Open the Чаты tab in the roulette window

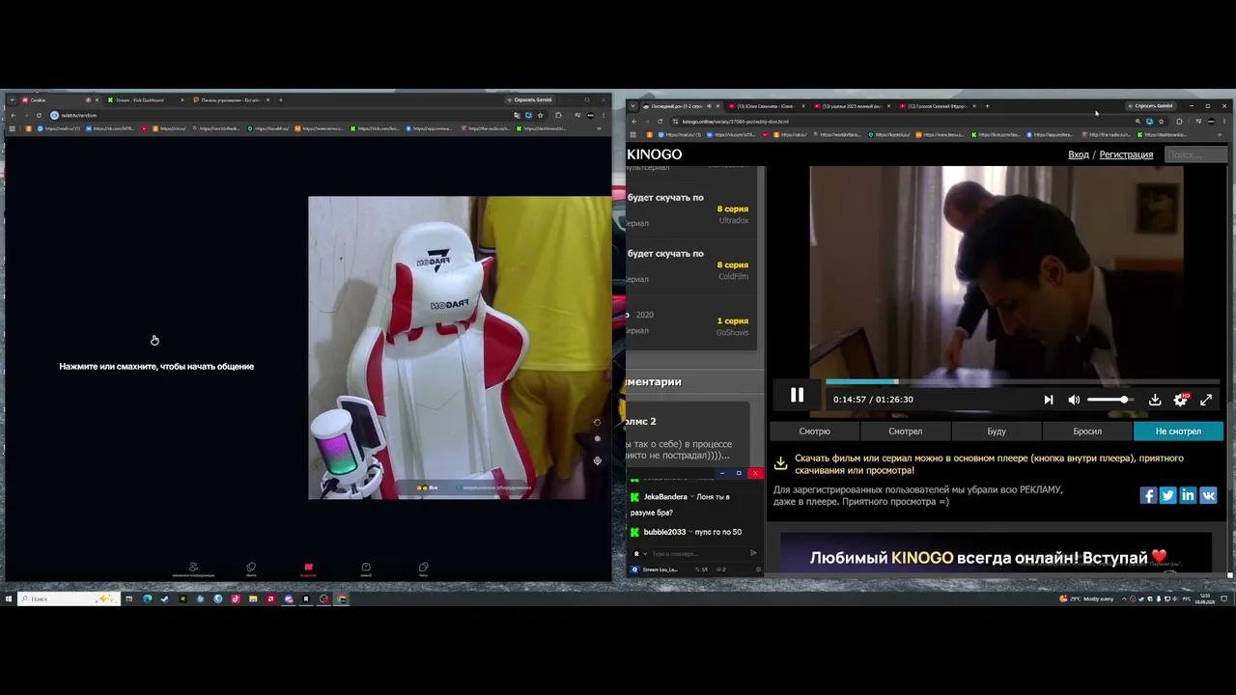423,570
